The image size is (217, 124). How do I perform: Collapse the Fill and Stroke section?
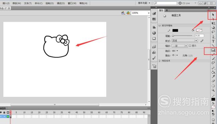160,25
